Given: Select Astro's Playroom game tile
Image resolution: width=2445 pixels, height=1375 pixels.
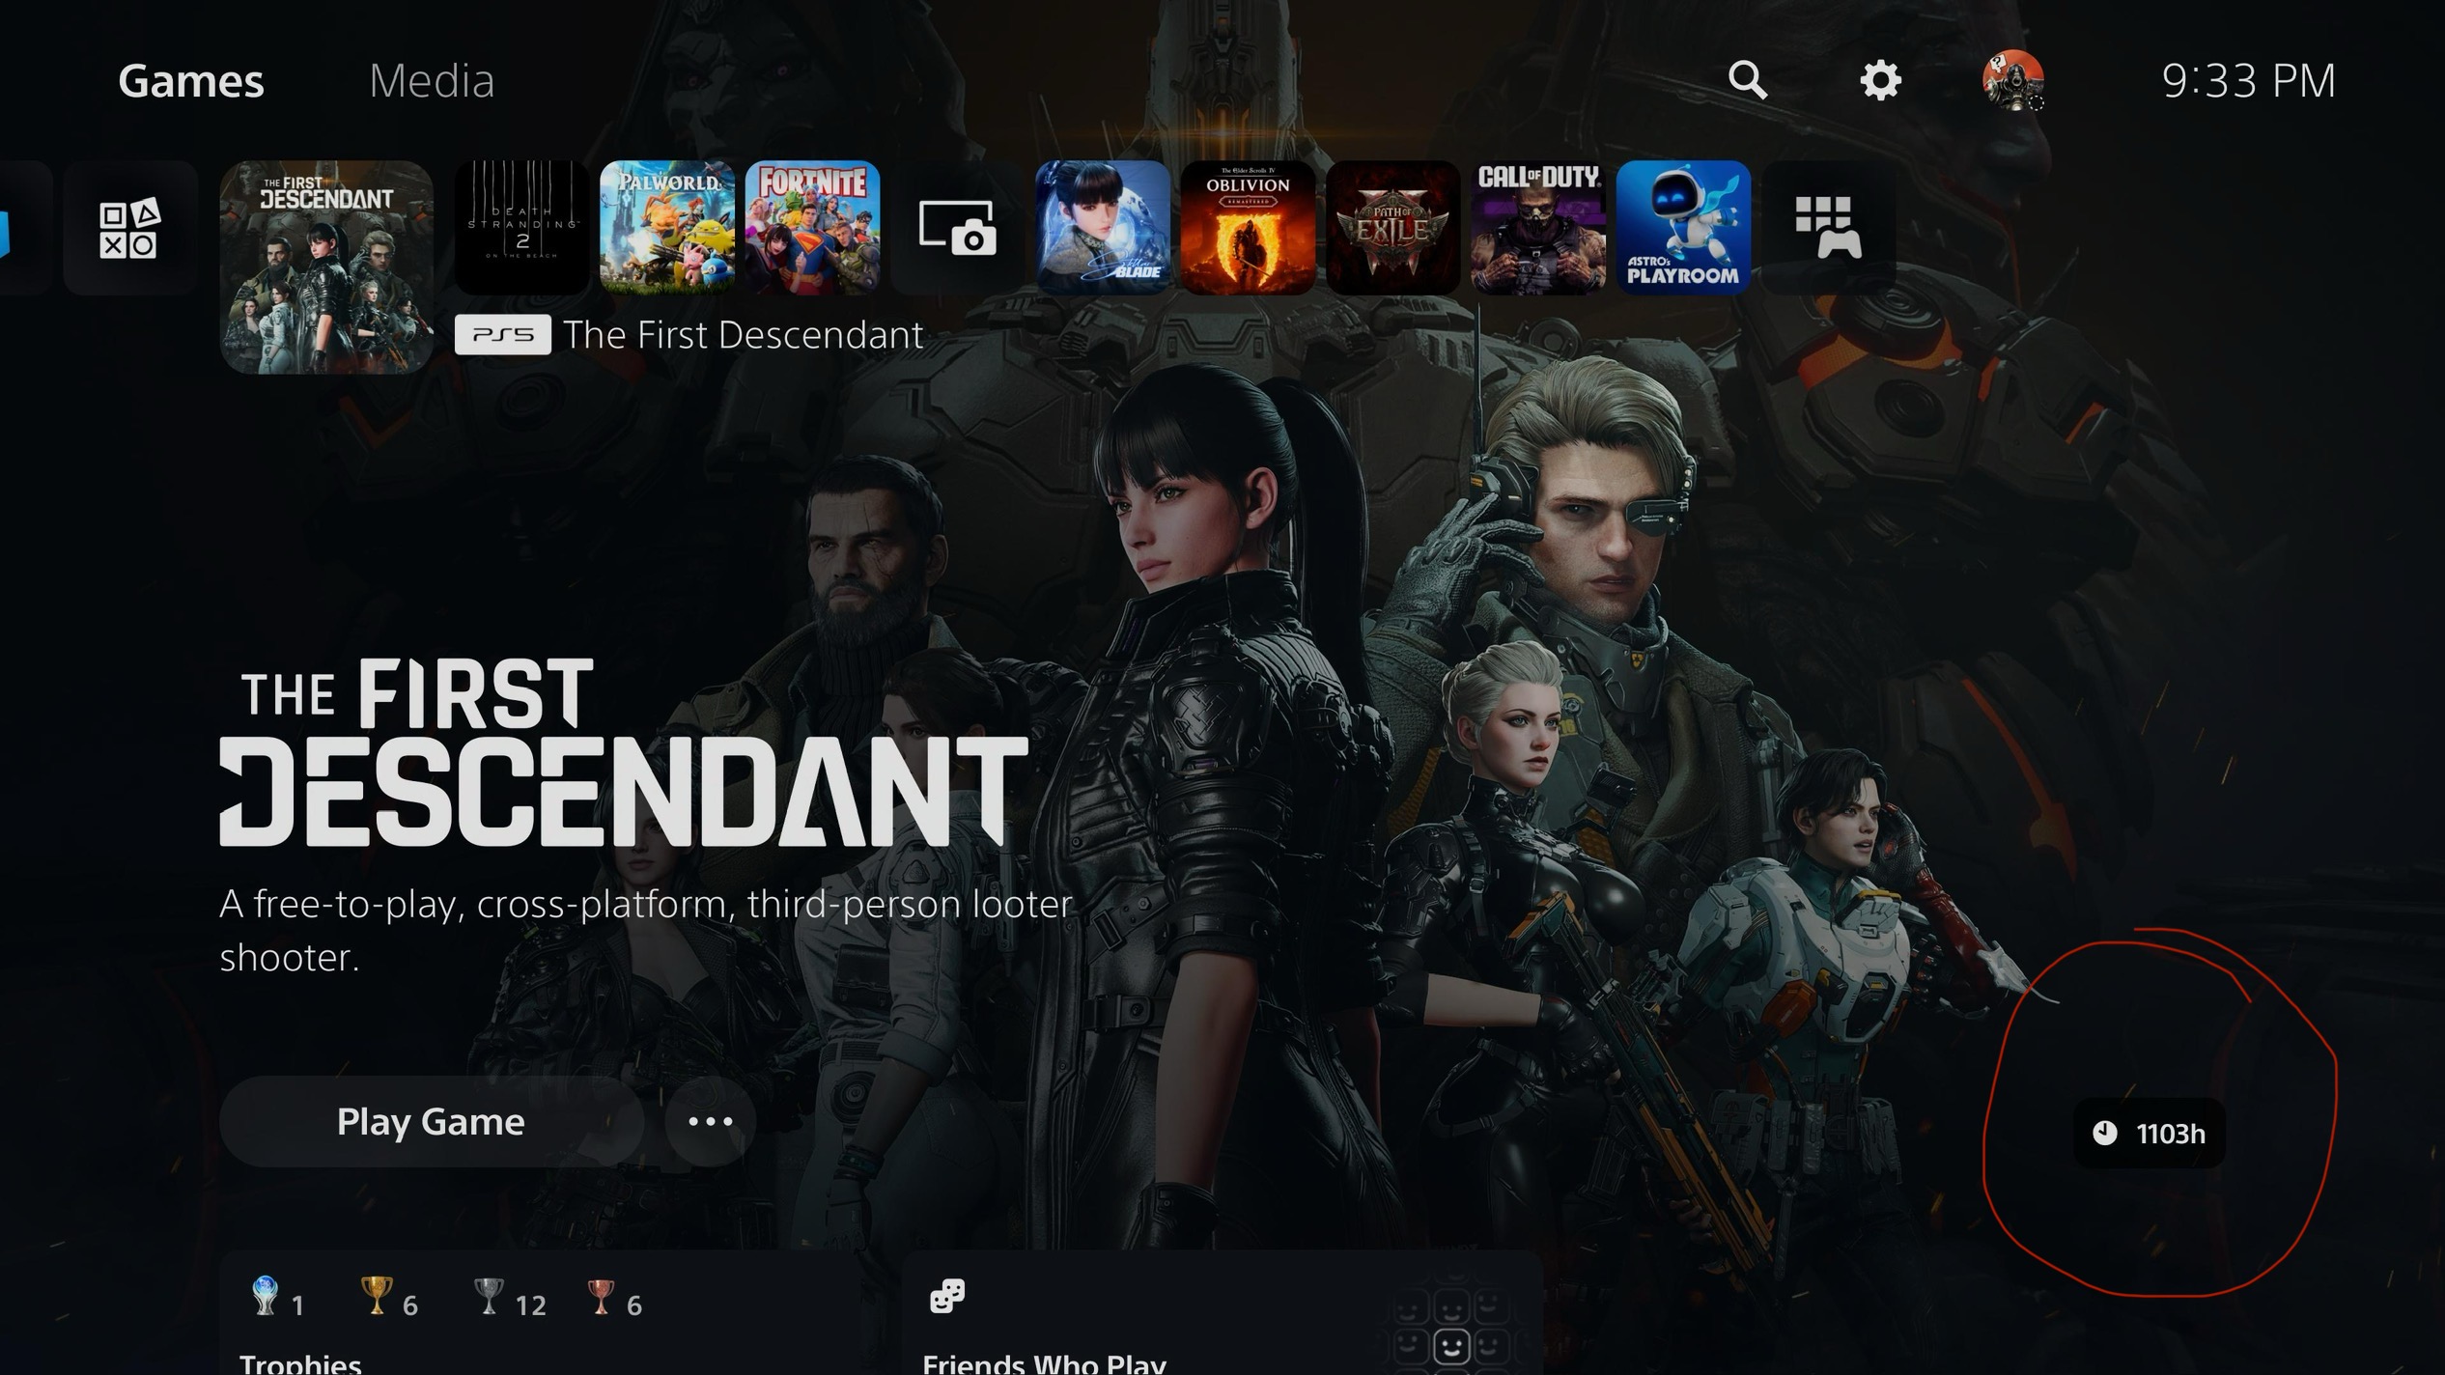Looking at the screenshot, I should point(1683,228).
